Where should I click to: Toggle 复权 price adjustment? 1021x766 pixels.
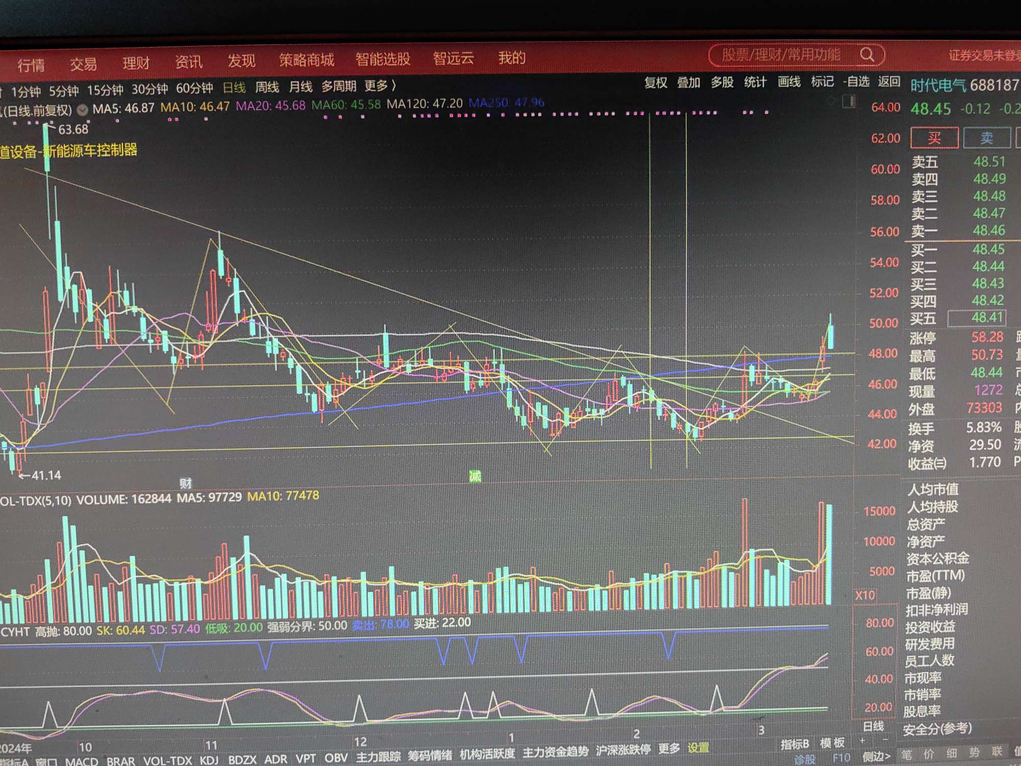point(655,83)
